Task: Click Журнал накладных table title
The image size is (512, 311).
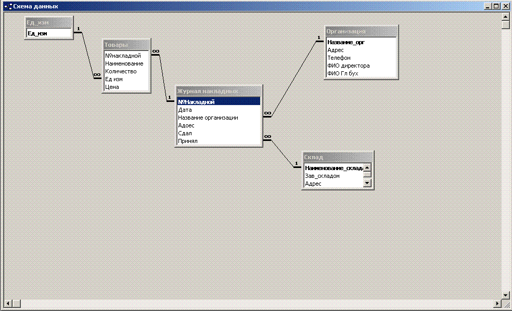Action: point(219,91)
